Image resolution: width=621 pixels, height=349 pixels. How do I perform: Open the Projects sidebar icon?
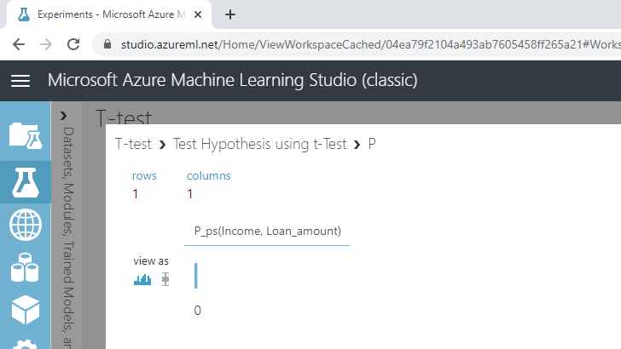click(26, 135)
